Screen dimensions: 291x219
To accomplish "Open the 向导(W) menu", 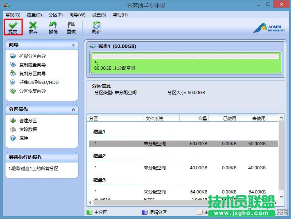I will click(77, 15).
